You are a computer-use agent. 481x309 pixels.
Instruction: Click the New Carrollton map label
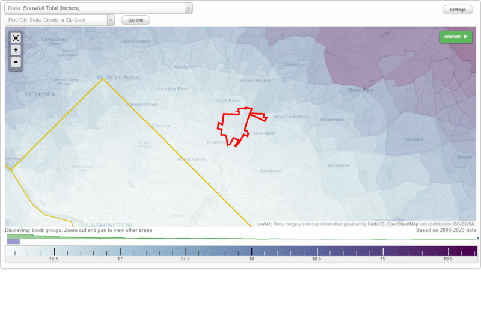pos(291,117)
